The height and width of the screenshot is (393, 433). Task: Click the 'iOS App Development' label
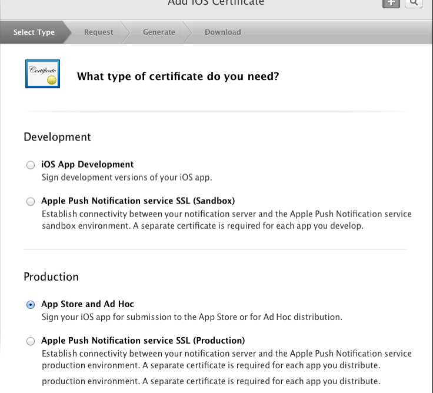coord(87,164)
